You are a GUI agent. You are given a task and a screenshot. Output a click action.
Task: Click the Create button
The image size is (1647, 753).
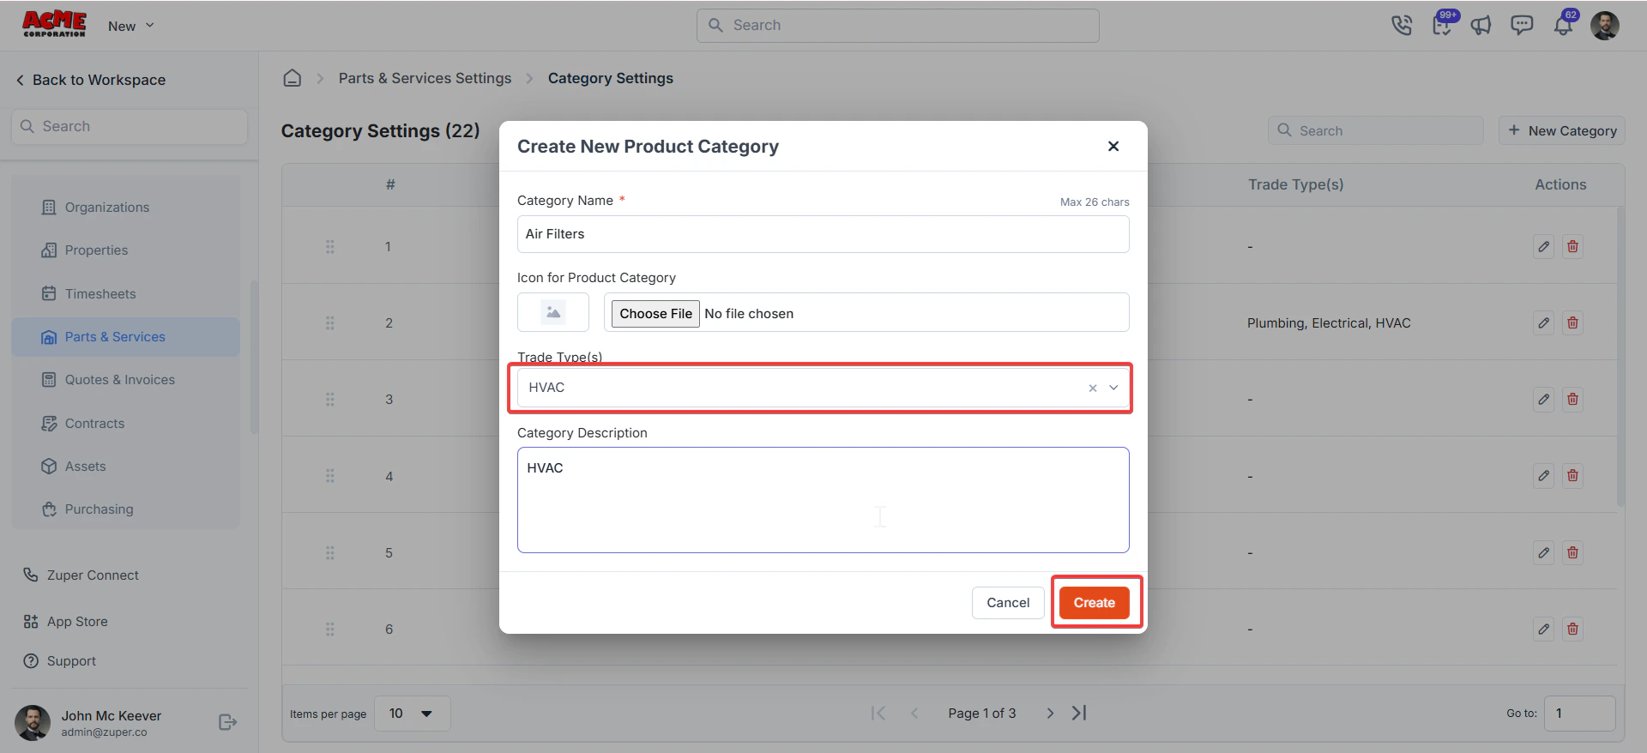(x=1095, y=603)
